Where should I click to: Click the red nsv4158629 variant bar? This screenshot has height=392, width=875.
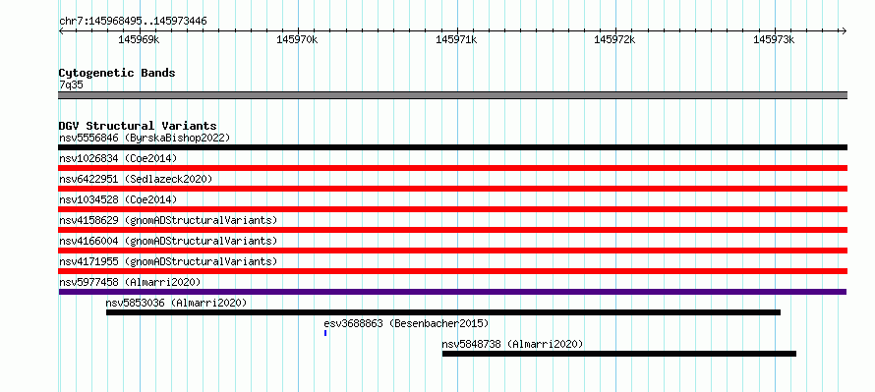click(x=452, y=230)
